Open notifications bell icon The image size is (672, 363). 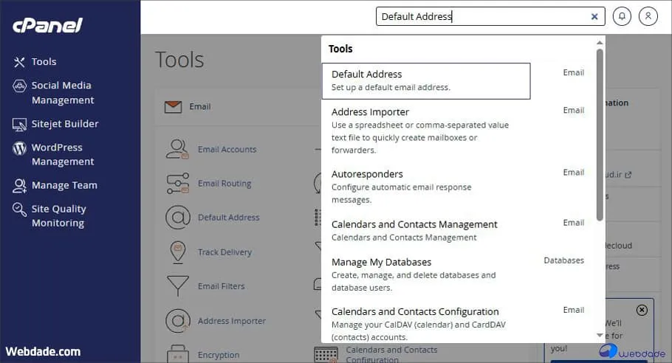click(622, 16)
